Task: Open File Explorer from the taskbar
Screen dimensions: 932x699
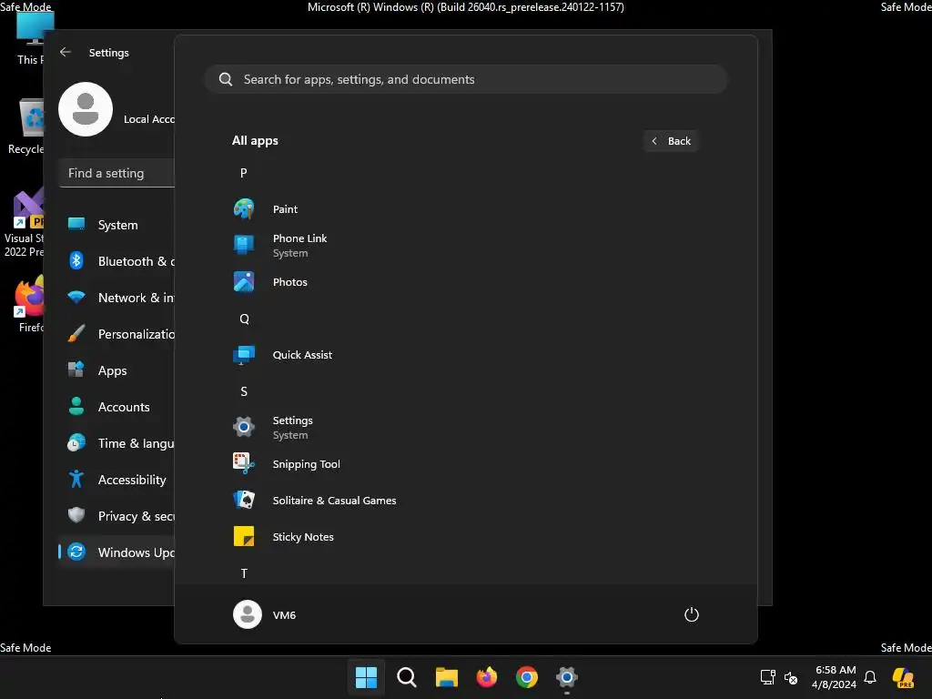Action: pyautogui.click(x=446, y=677)
